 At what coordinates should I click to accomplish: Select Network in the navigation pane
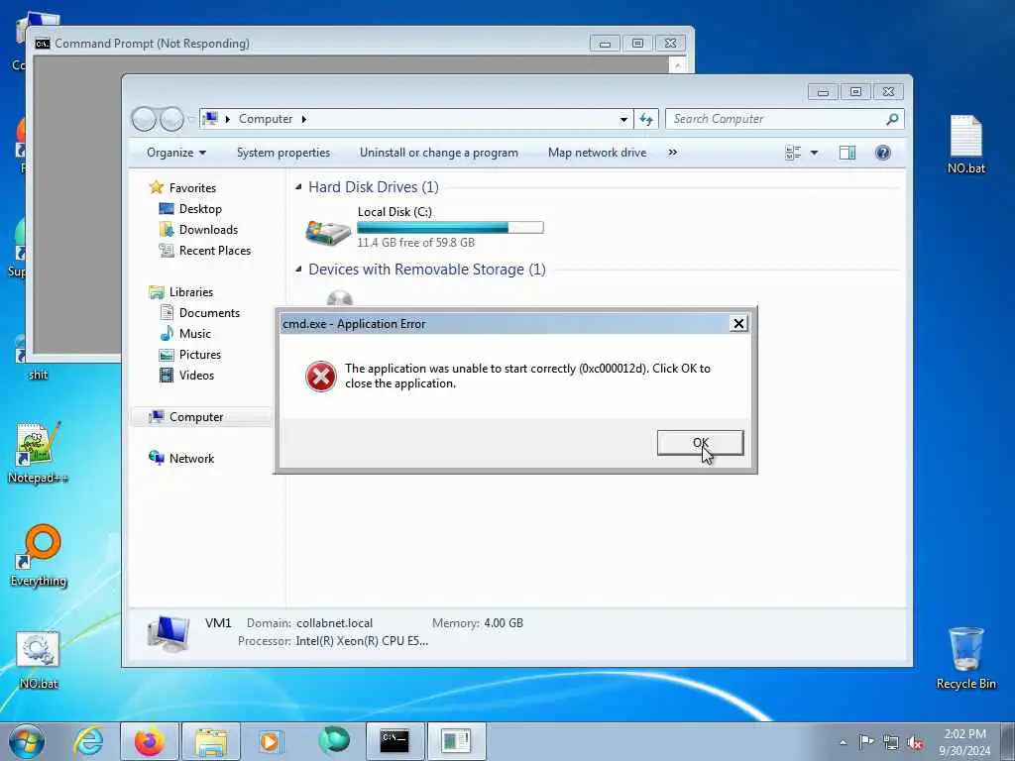click(x=191, y=458)
